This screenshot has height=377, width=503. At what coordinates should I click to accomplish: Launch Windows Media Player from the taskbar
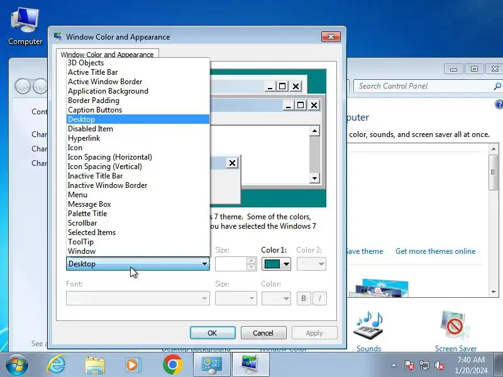click(133, 365)
